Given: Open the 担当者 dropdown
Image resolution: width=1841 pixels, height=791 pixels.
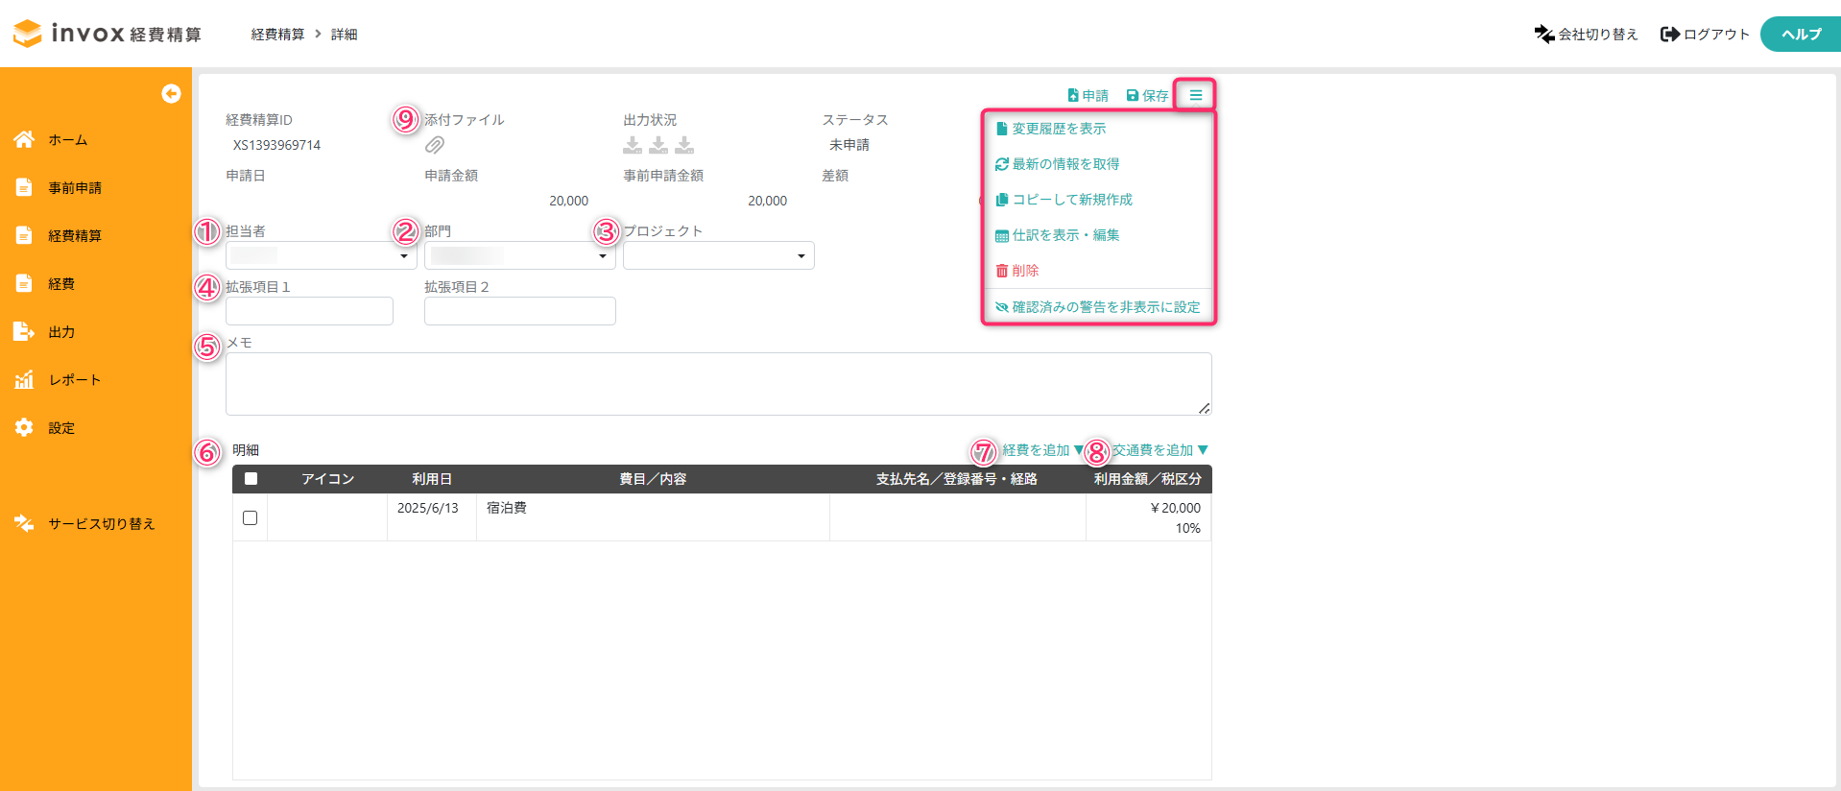Looking at the screenshot, I should [321, 255].
